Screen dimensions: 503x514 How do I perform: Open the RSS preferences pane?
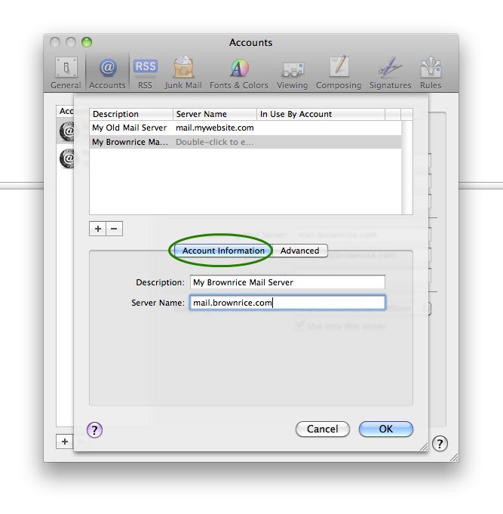click(x=145, y=73)
